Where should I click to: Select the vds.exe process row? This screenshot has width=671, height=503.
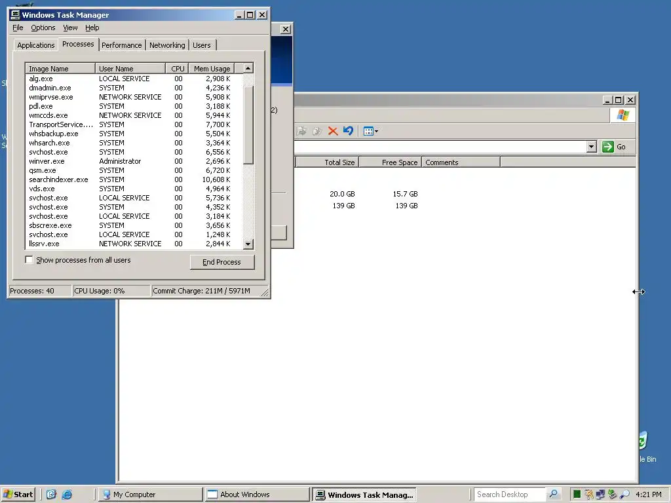coord(134,189)
